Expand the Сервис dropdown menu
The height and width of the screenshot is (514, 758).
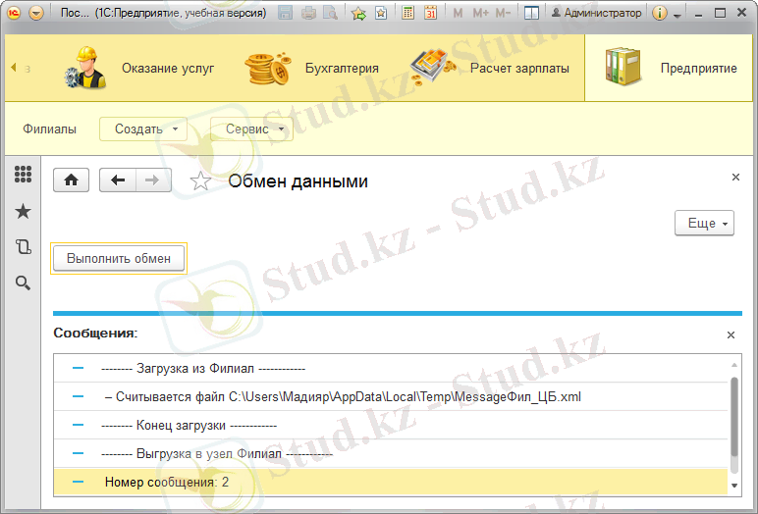click(251, 128)
